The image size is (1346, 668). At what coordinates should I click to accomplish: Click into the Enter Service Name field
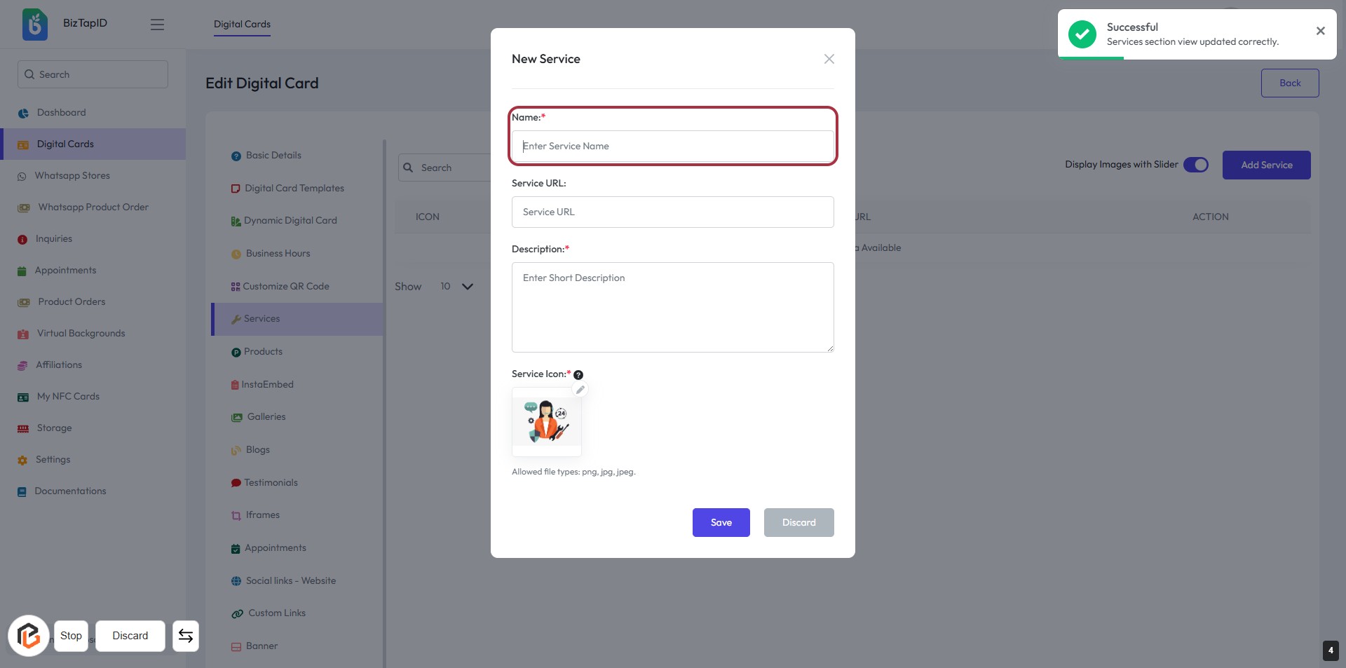coord(672,146)
